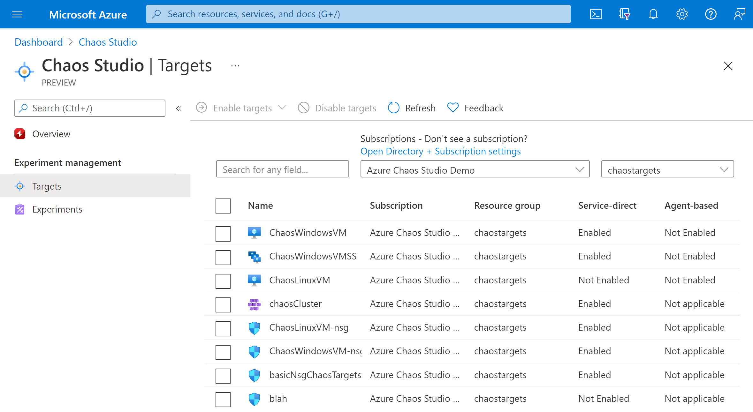753x412 pixels.
Task: Click Open Directory + Subscription settings link
Action: [440, 151]
